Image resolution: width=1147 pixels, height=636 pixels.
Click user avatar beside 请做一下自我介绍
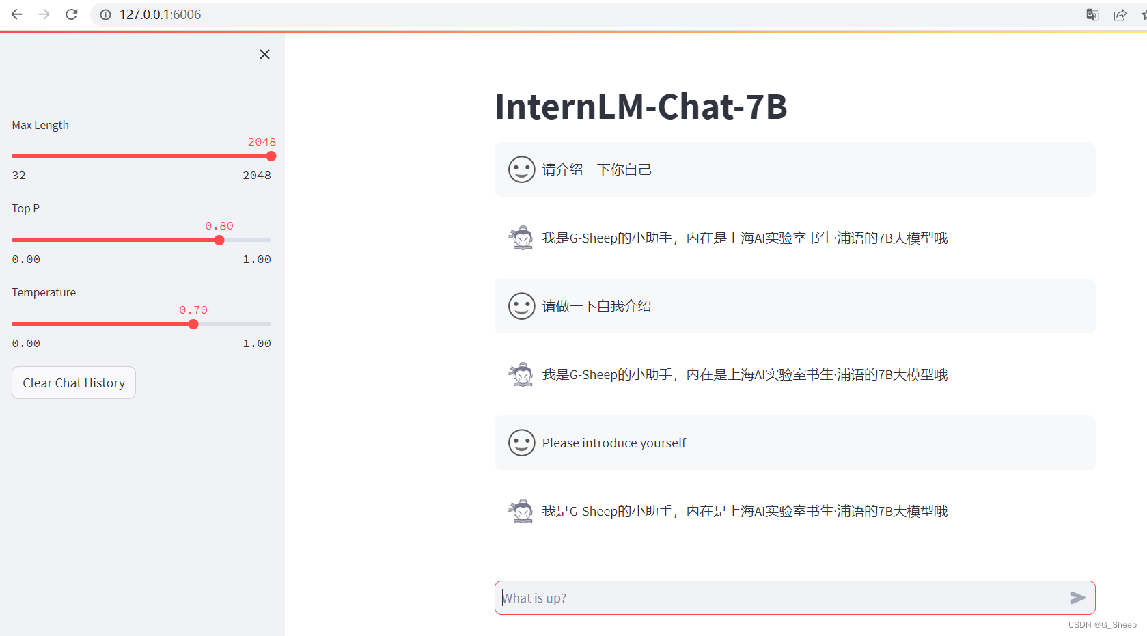[x=521, y=306]
